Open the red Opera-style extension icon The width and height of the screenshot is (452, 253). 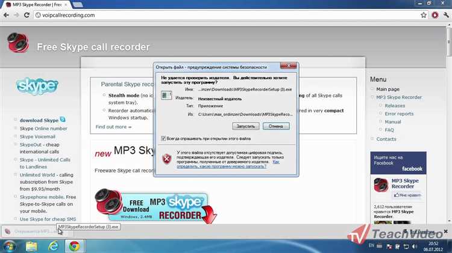[435, 15]
